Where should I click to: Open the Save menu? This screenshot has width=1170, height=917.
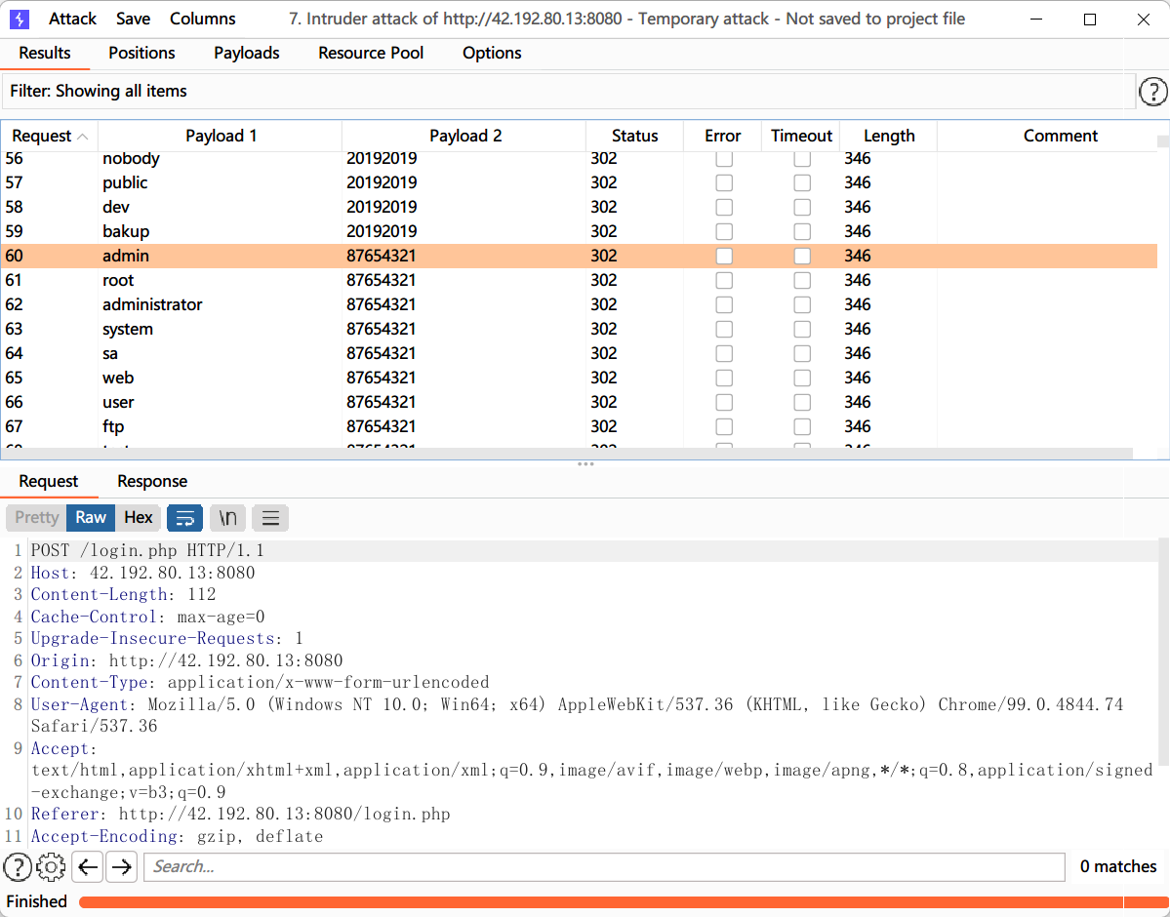133,19
